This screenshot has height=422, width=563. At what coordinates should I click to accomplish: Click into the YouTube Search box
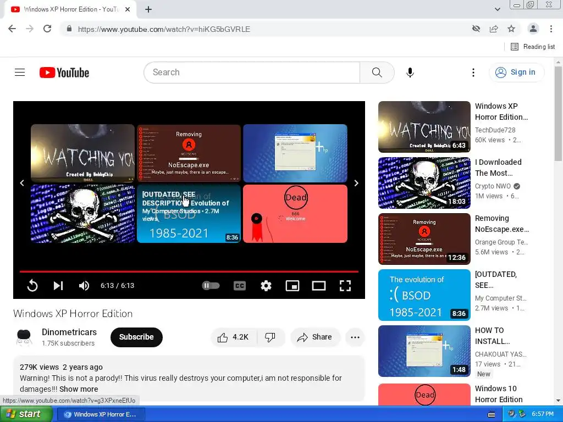(252, 72)
